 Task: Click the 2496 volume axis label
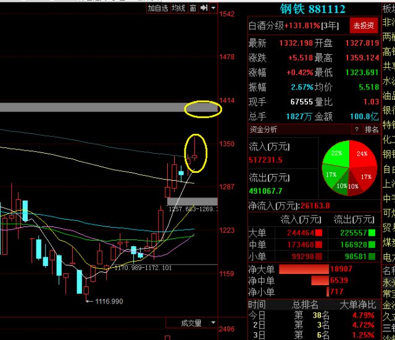pyautogui.click(x=227, y=329)
